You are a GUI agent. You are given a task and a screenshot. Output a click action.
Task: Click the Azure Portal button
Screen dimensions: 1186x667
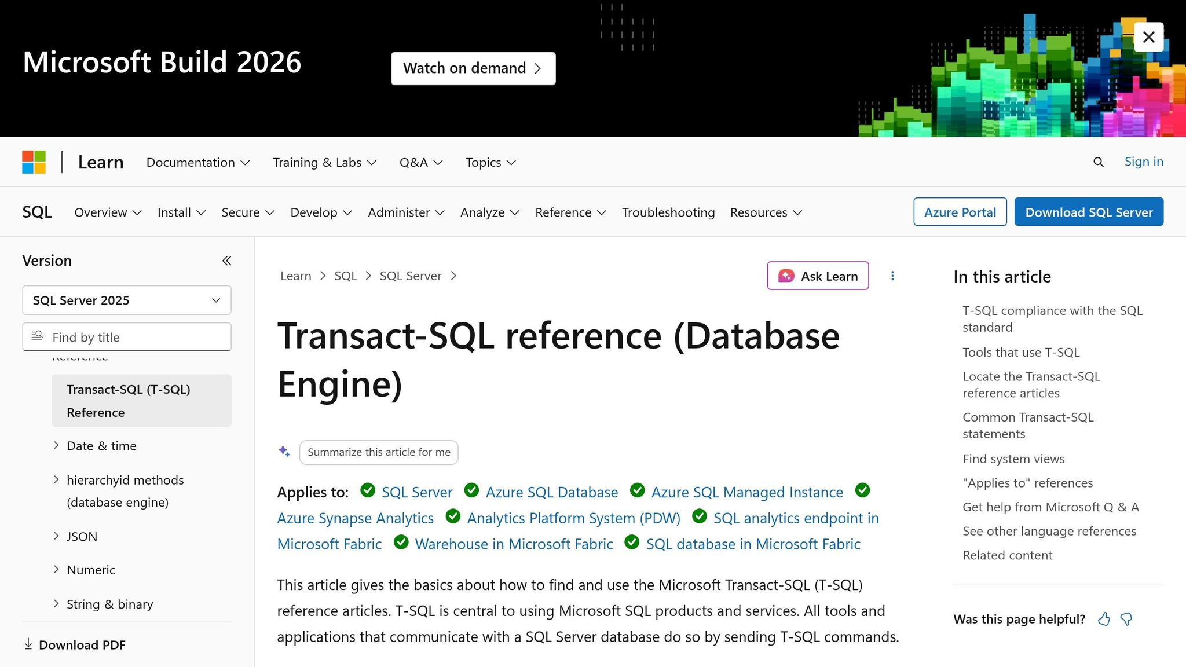click(960, 212)
